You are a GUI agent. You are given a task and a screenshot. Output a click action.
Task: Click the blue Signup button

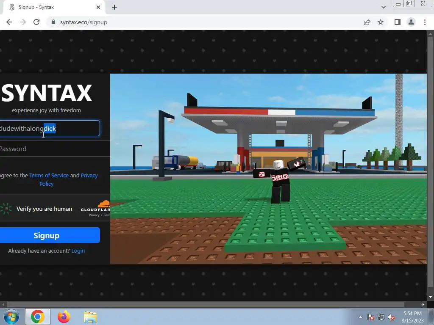click(49, 235)
